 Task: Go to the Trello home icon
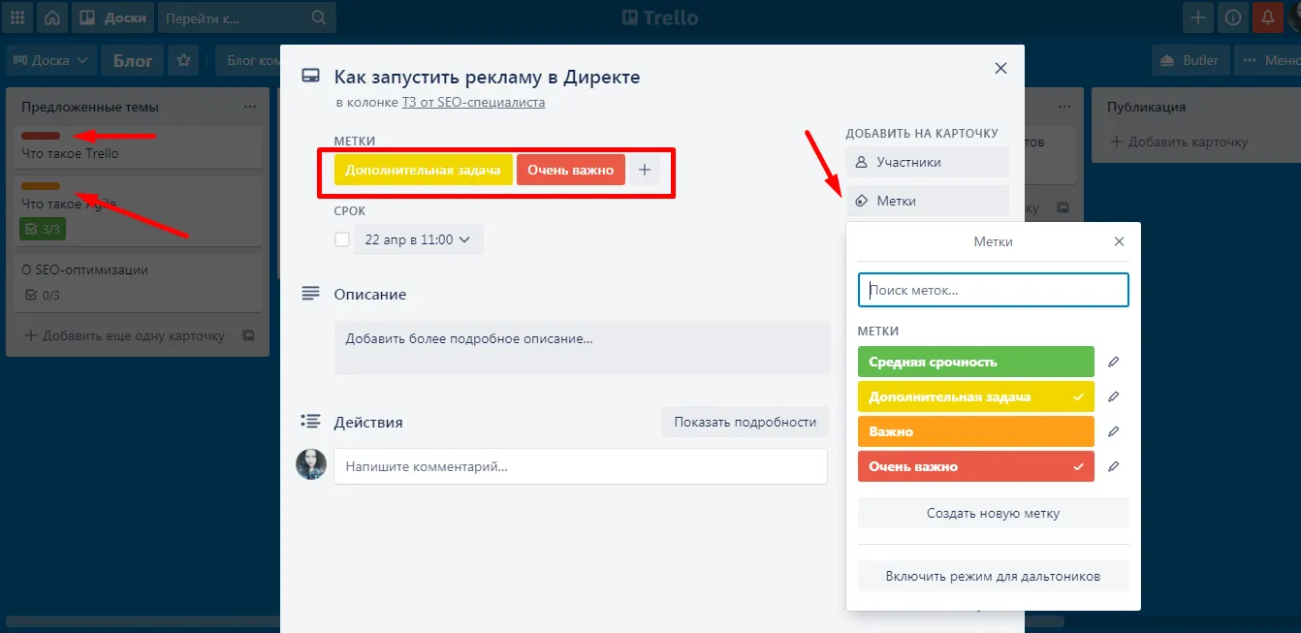tap(52, 17)
